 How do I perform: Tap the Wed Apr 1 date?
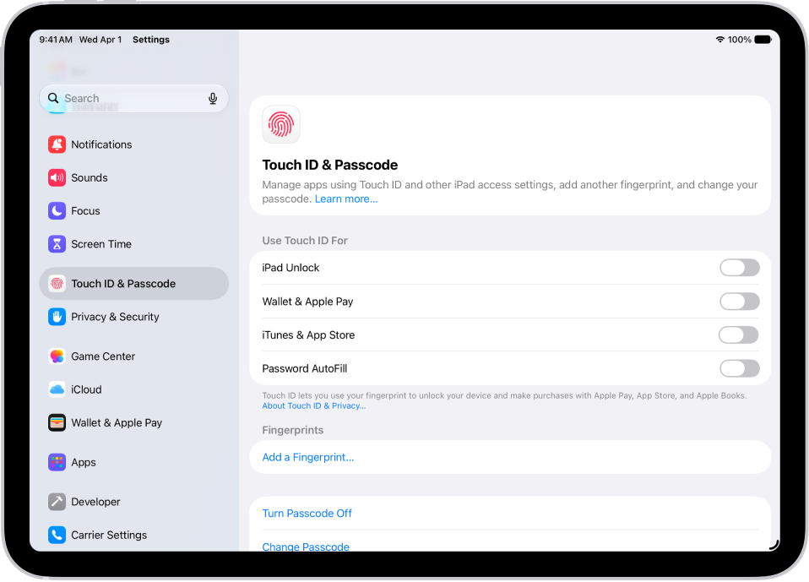click(x=100, y=40)
